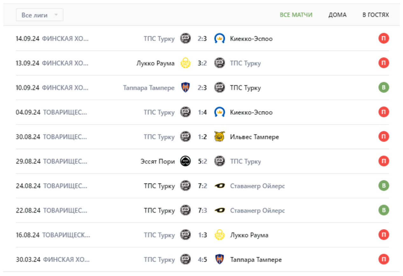This screenshot has width=403, height=276.
Task: Select the "Дома" home matches tab
Action: (337, 15)
